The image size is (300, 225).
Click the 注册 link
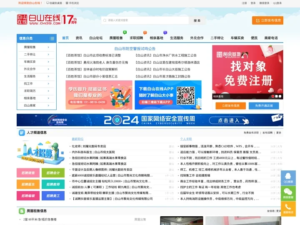pos(244,3)
